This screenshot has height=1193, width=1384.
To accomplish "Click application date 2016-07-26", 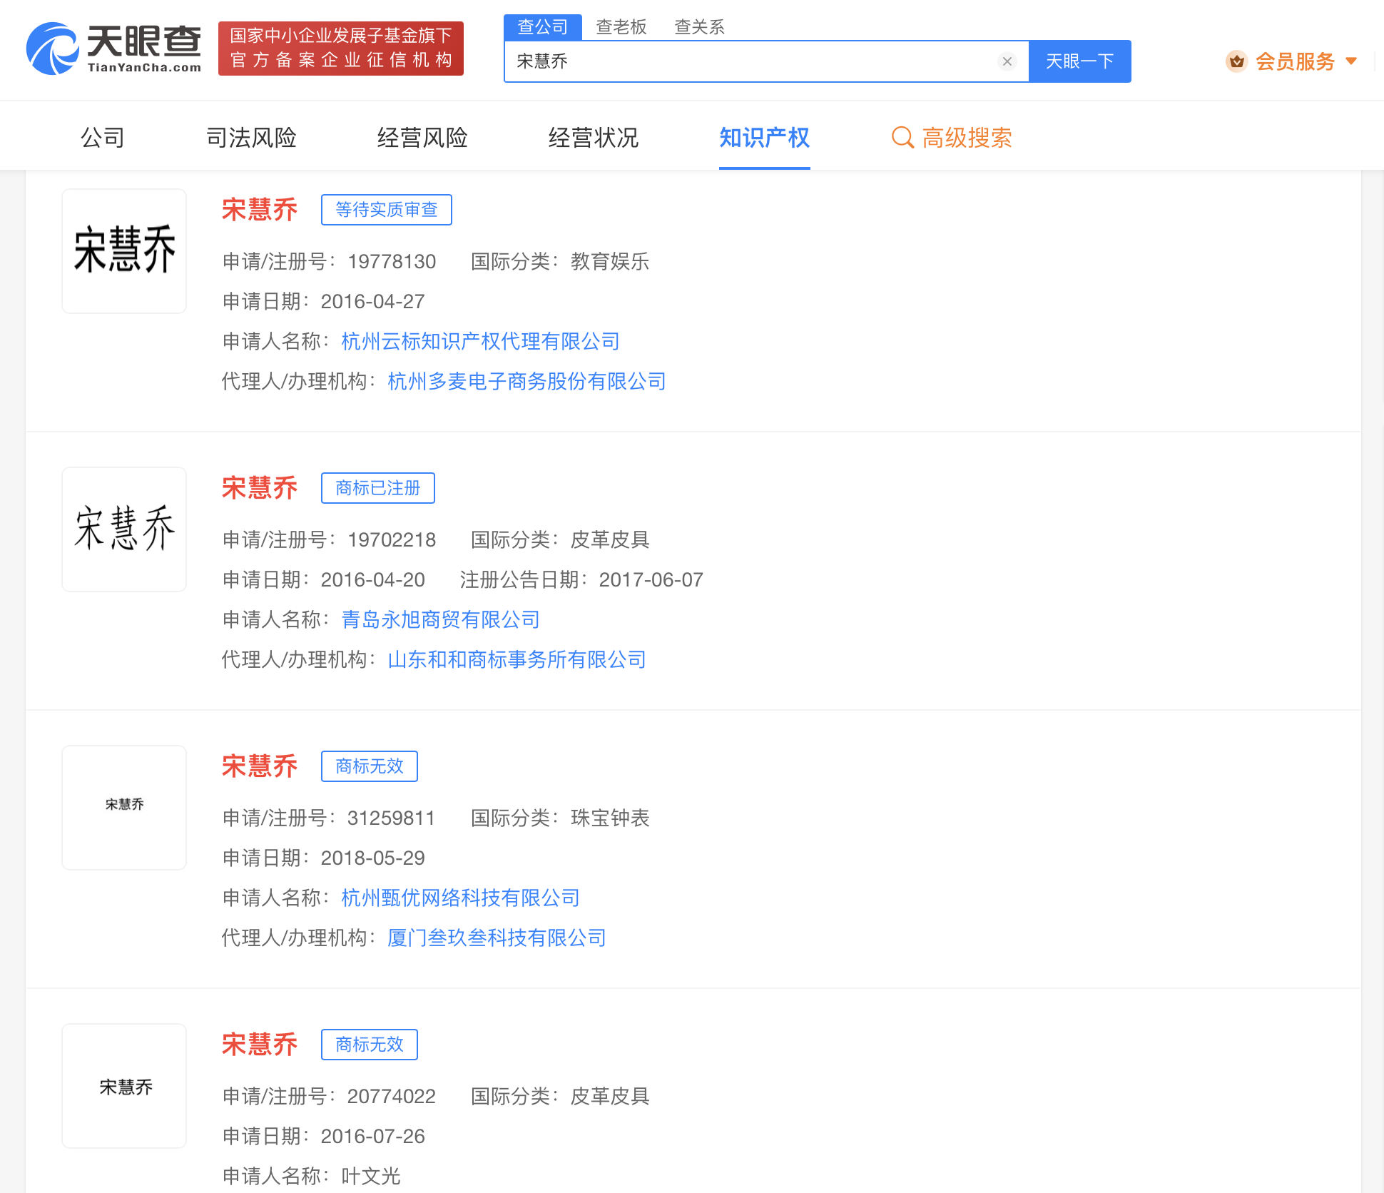I will point(373,1136).
